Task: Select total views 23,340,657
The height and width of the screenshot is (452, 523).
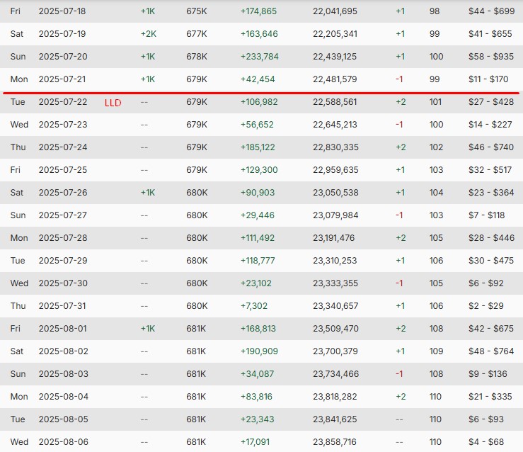Action: click(x=335, y=307)
